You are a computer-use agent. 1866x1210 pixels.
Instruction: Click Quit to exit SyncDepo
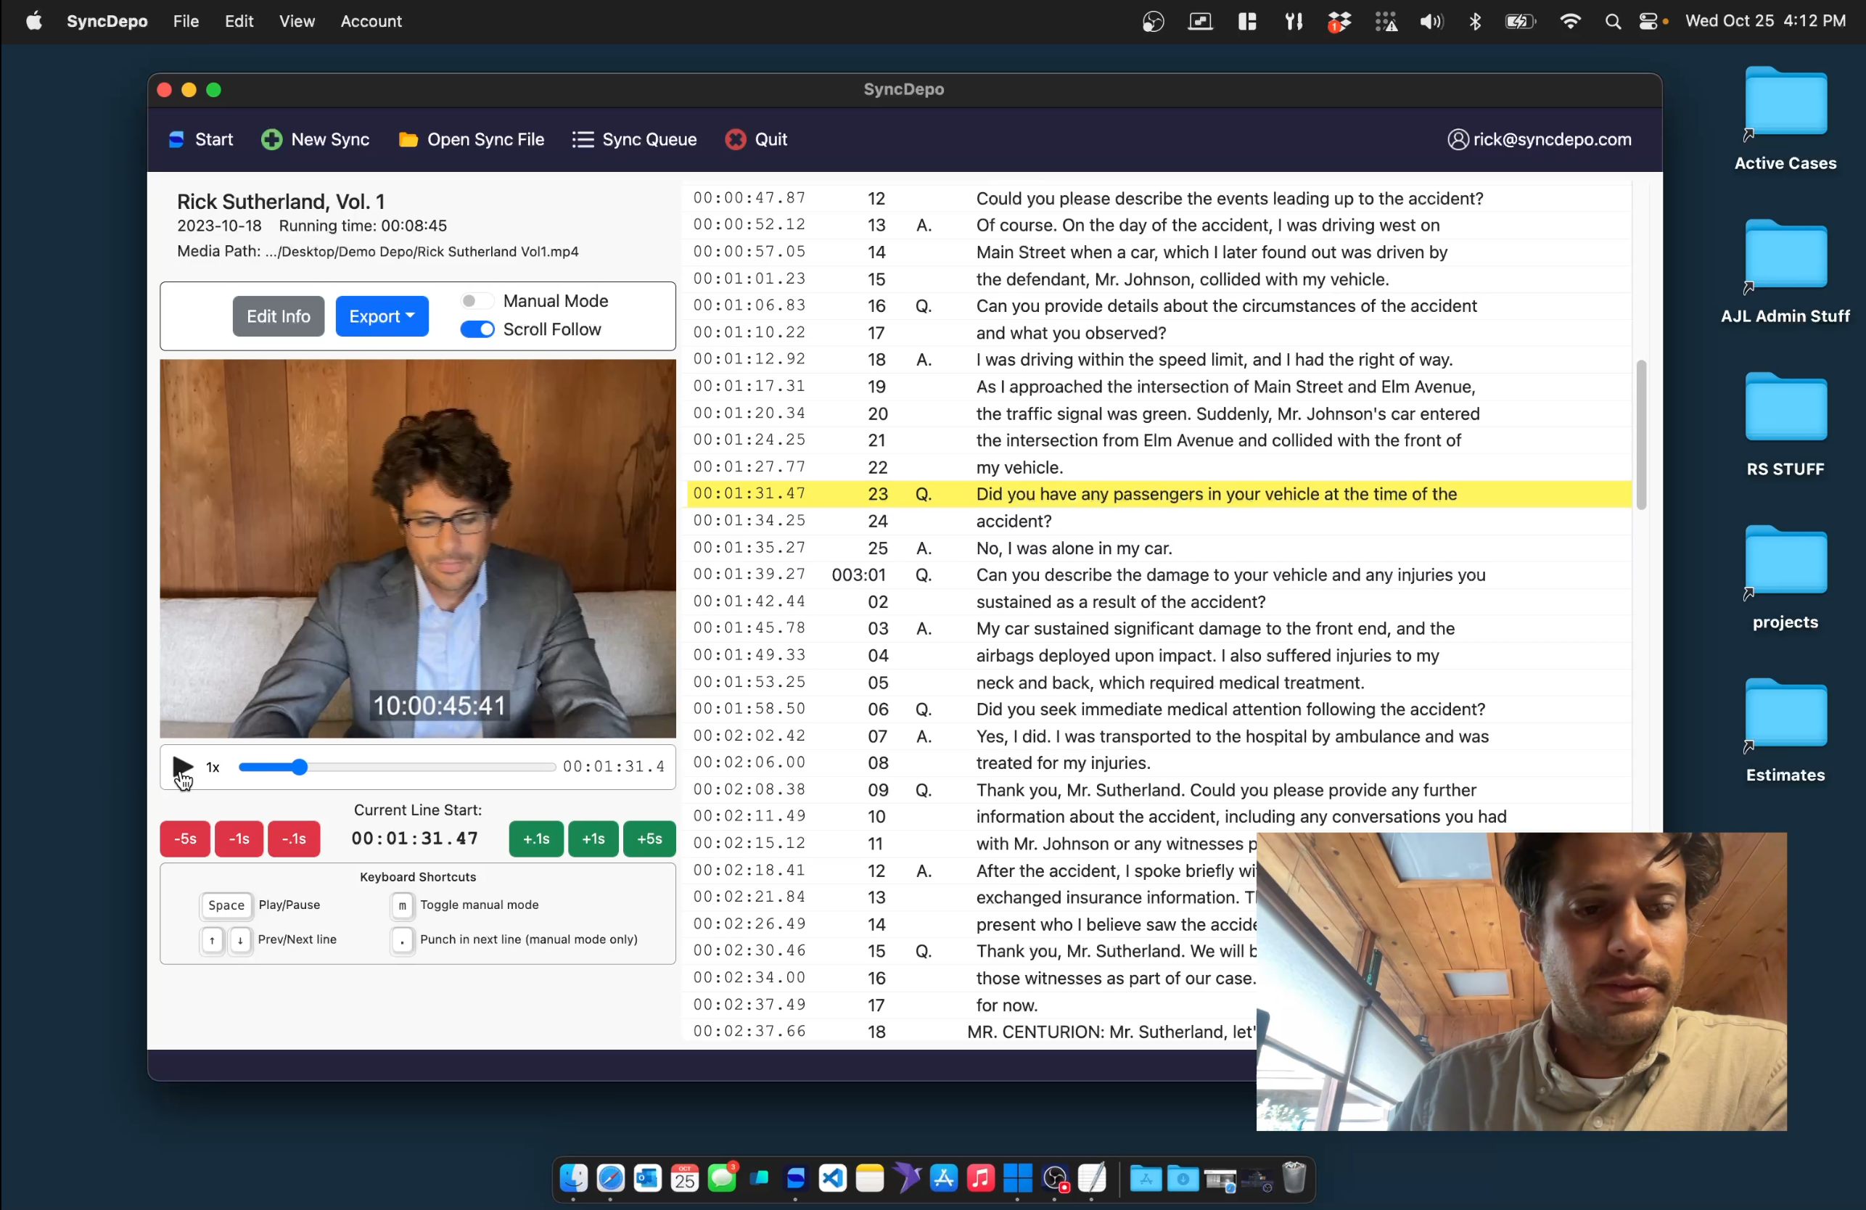(757, 139)
